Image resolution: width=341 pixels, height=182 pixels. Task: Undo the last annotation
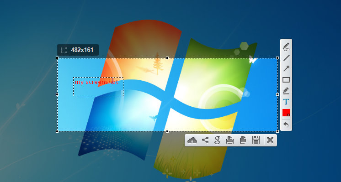tap(286, 125)
